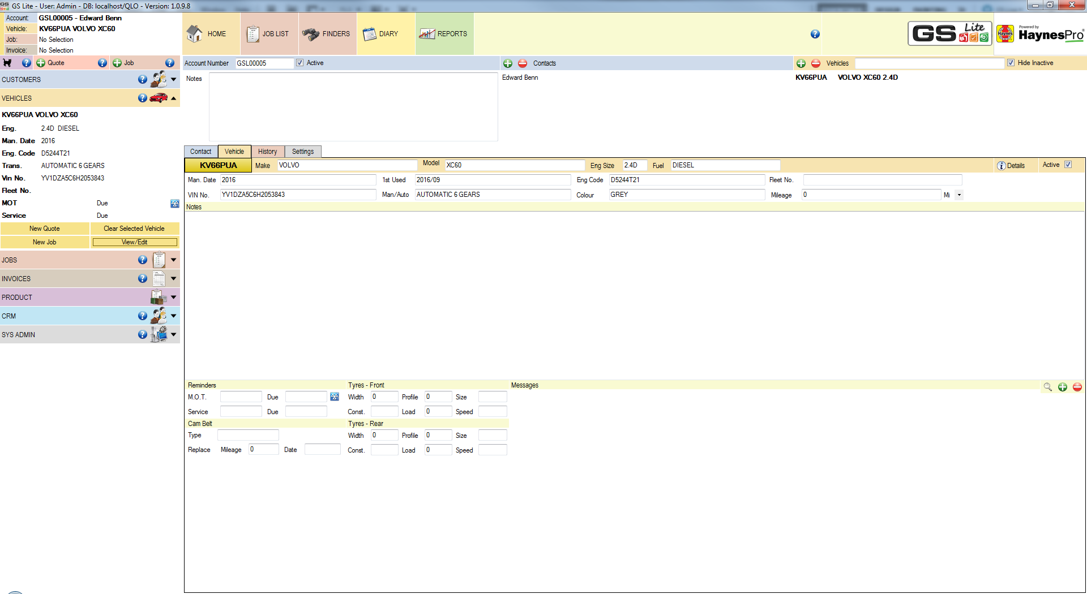Add a message with green plus
This screenshot has width=1087, height=594.
point(1063,387)
